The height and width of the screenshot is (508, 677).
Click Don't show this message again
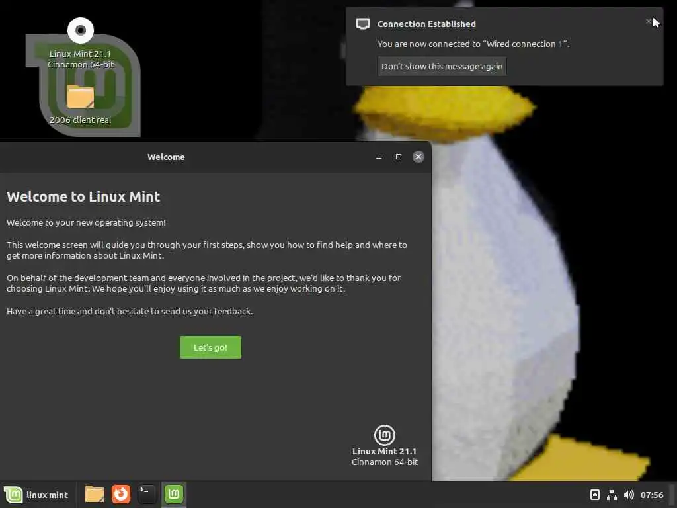(x=442, y=67)
